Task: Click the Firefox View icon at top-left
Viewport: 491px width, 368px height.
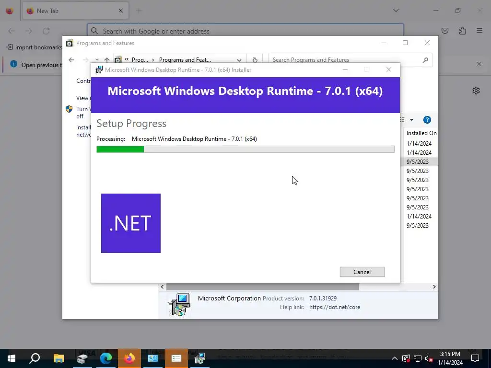Action: (x=10, y=11)
